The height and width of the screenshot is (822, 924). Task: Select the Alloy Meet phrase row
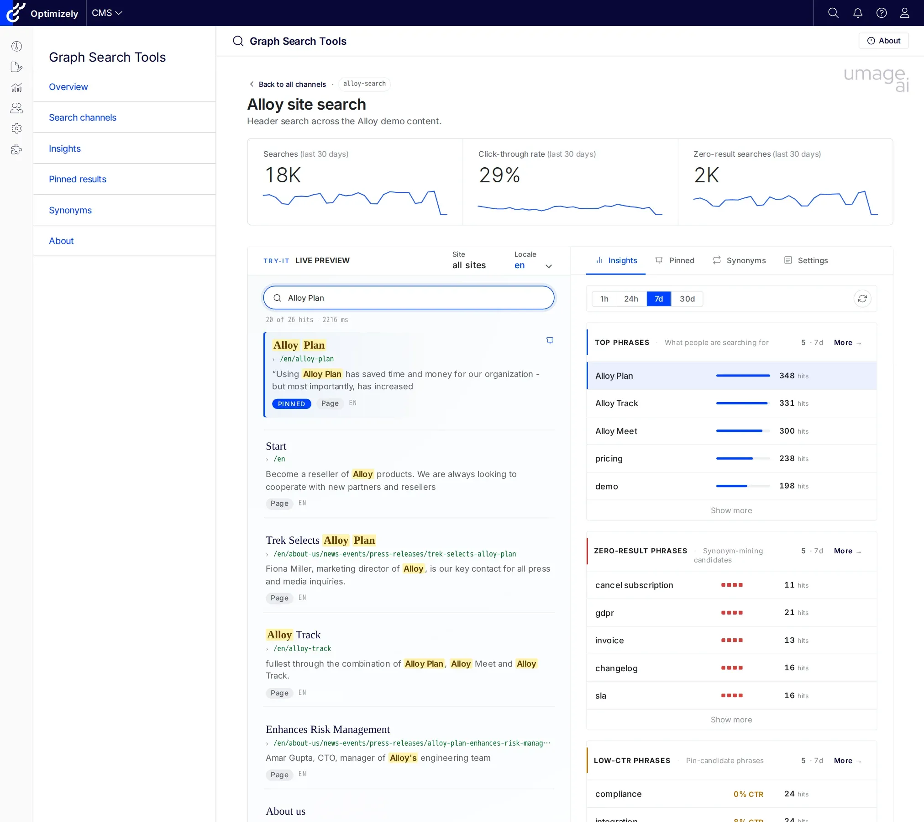pos(731,431)
